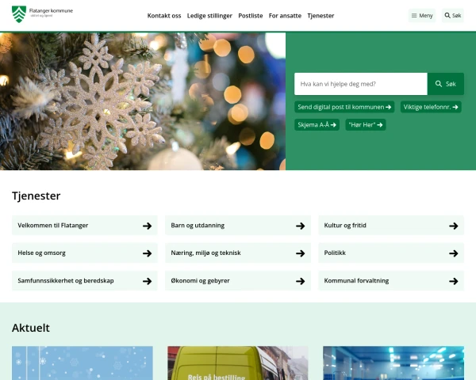Open the Meny hamburger button

422,16
